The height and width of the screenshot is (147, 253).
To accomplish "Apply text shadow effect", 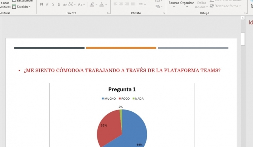I will click(59, 5).
